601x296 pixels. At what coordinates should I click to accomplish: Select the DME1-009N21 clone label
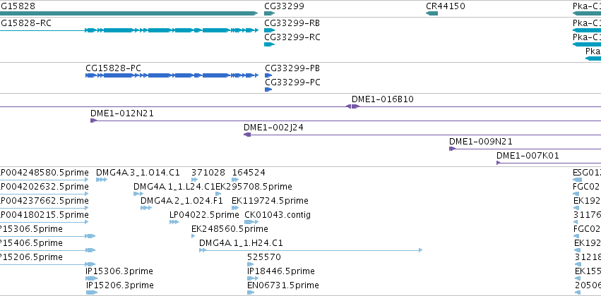click(481, 142)
